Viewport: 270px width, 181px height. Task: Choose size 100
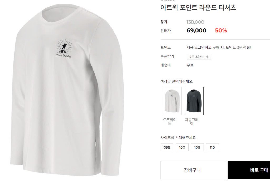click(x=182, y=147)
